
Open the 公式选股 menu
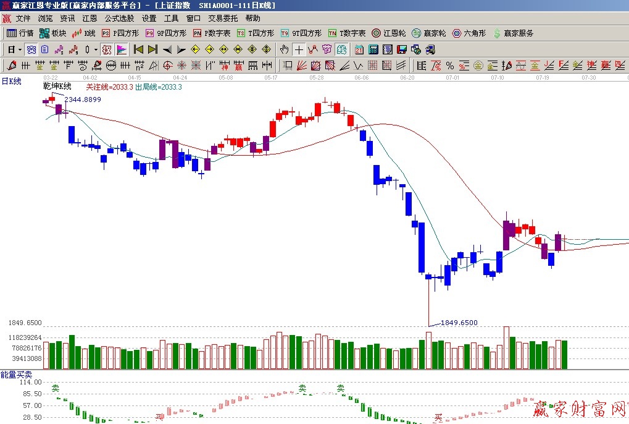tap(119, 19)
